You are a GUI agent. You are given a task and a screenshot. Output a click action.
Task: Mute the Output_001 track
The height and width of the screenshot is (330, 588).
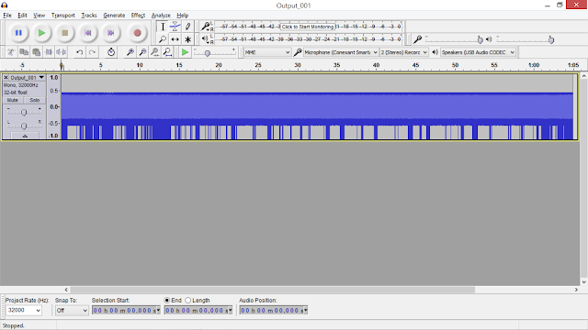pyautogui.click(x=12, y=100)
